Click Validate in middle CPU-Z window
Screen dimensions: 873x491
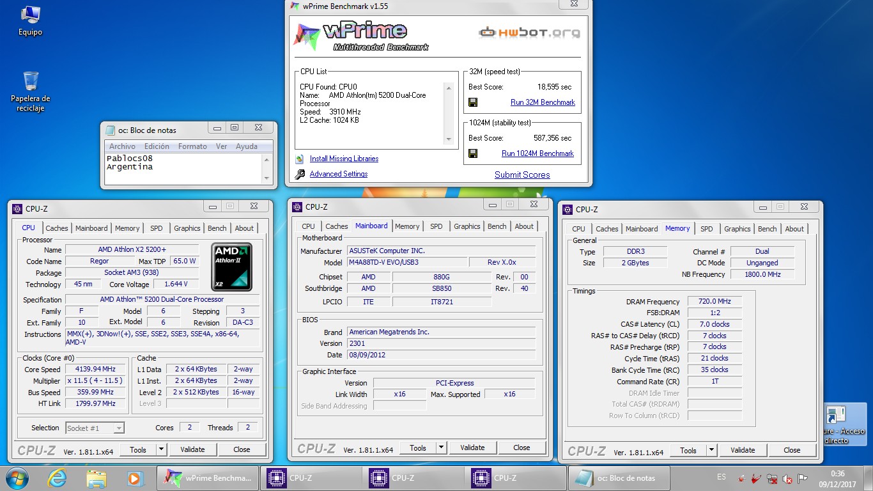[472, 448]
